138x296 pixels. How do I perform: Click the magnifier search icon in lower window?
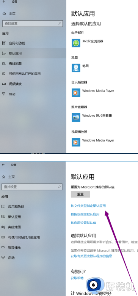(59, 187)
